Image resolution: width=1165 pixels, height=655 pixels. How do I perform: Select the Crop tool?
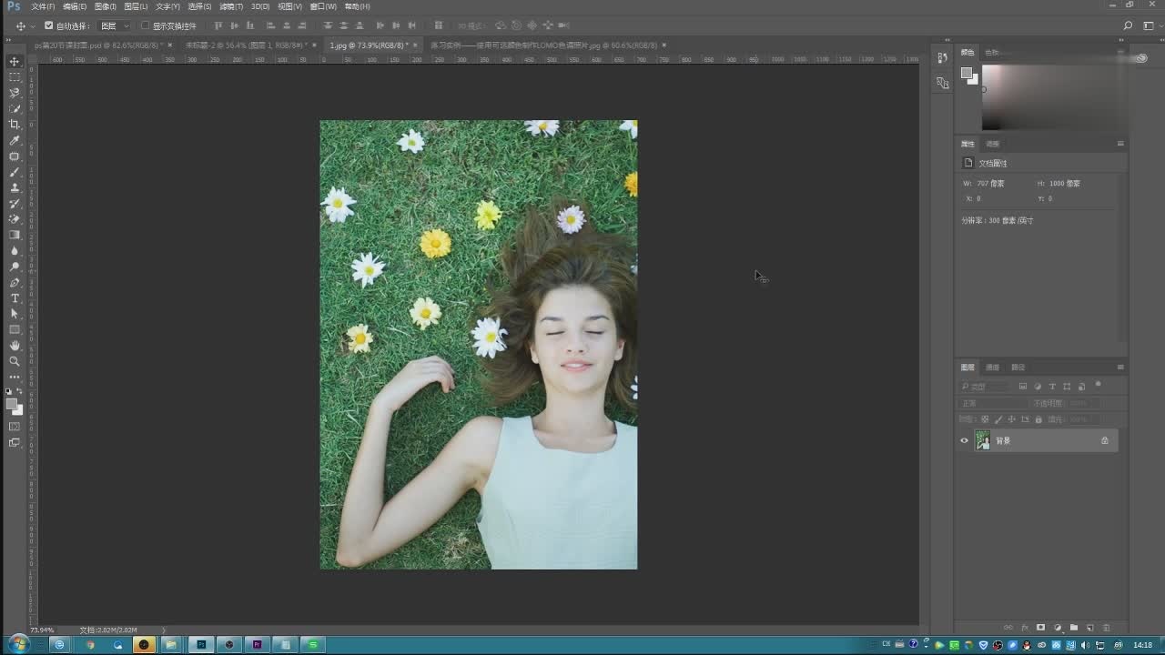tap(15, 125)
